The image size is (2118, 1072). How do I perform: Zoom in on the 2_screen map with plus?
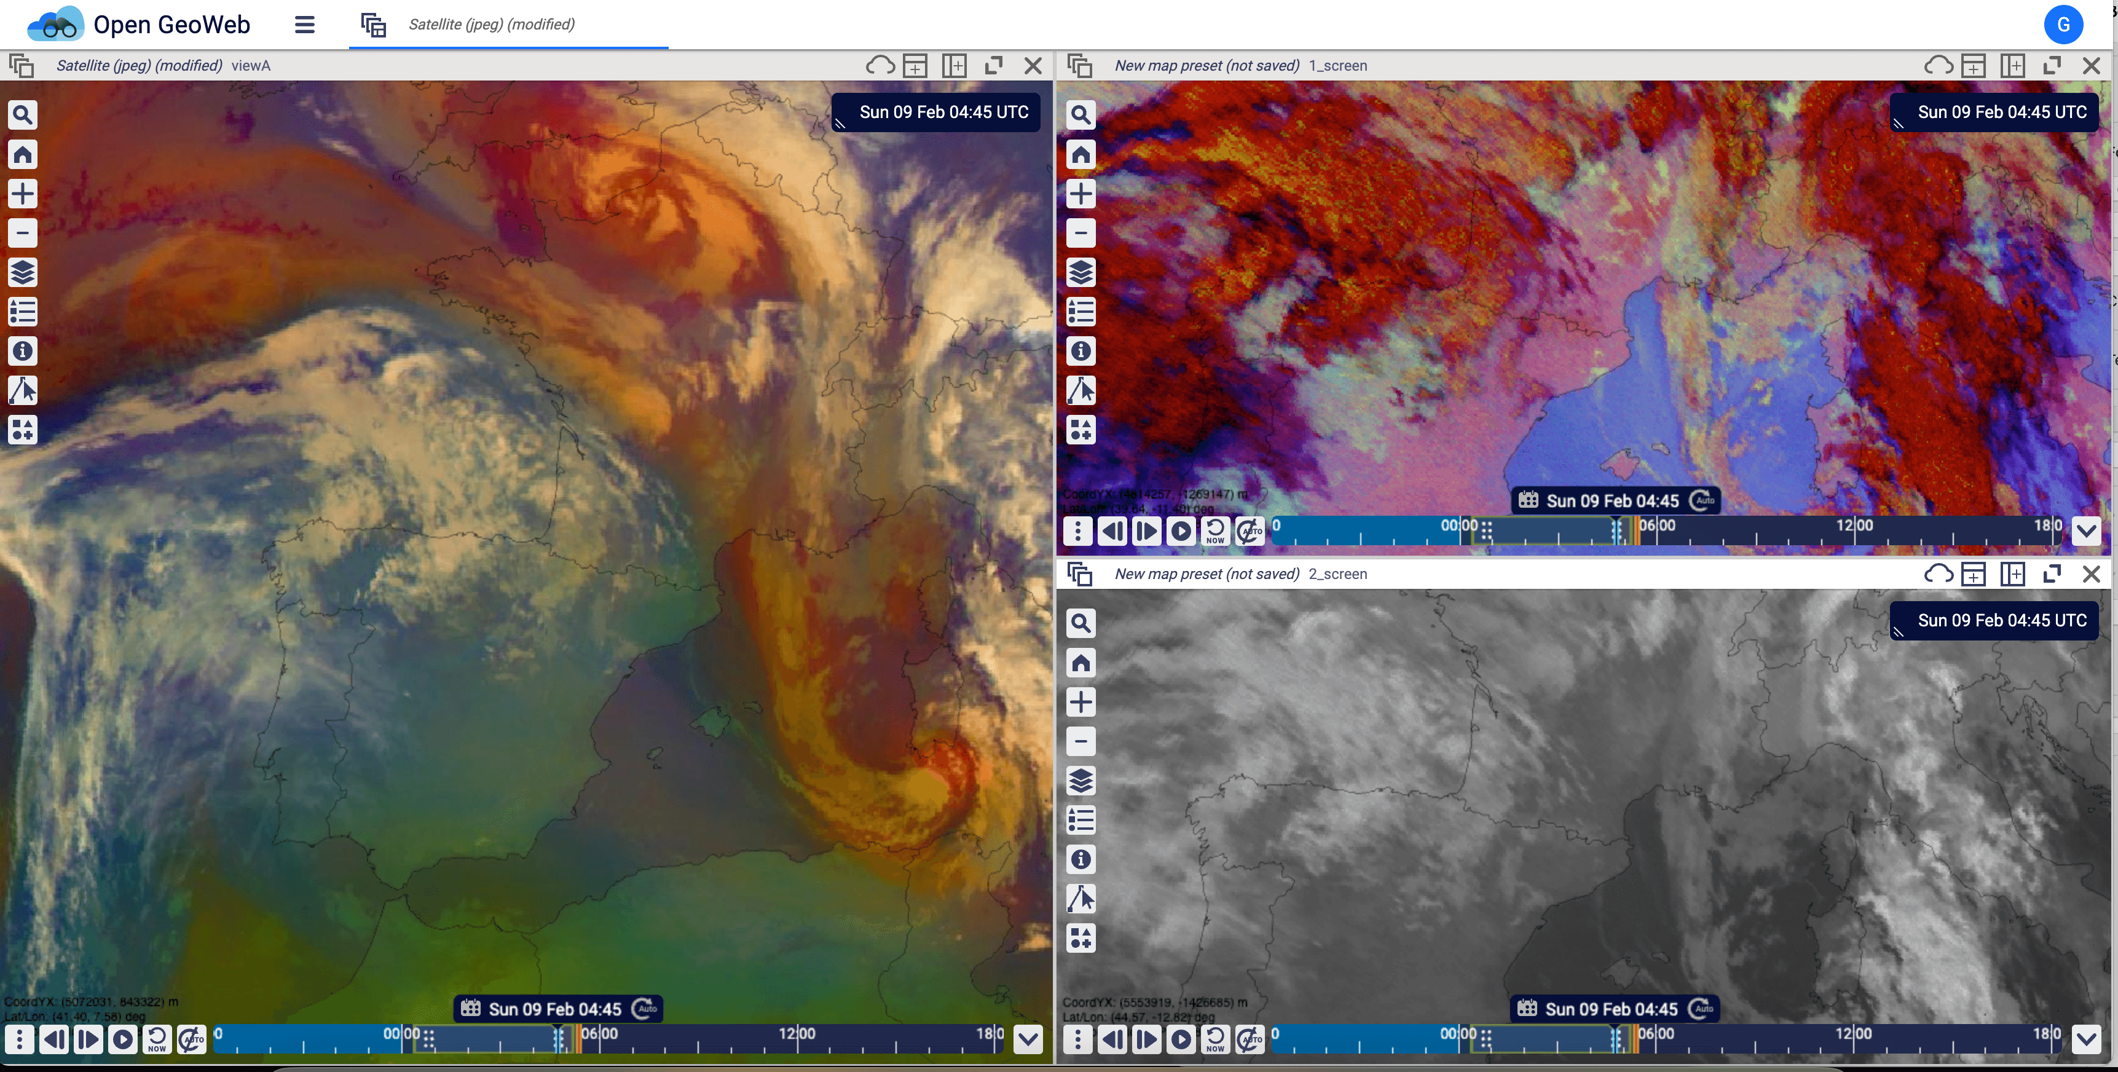pos(1081,702)
